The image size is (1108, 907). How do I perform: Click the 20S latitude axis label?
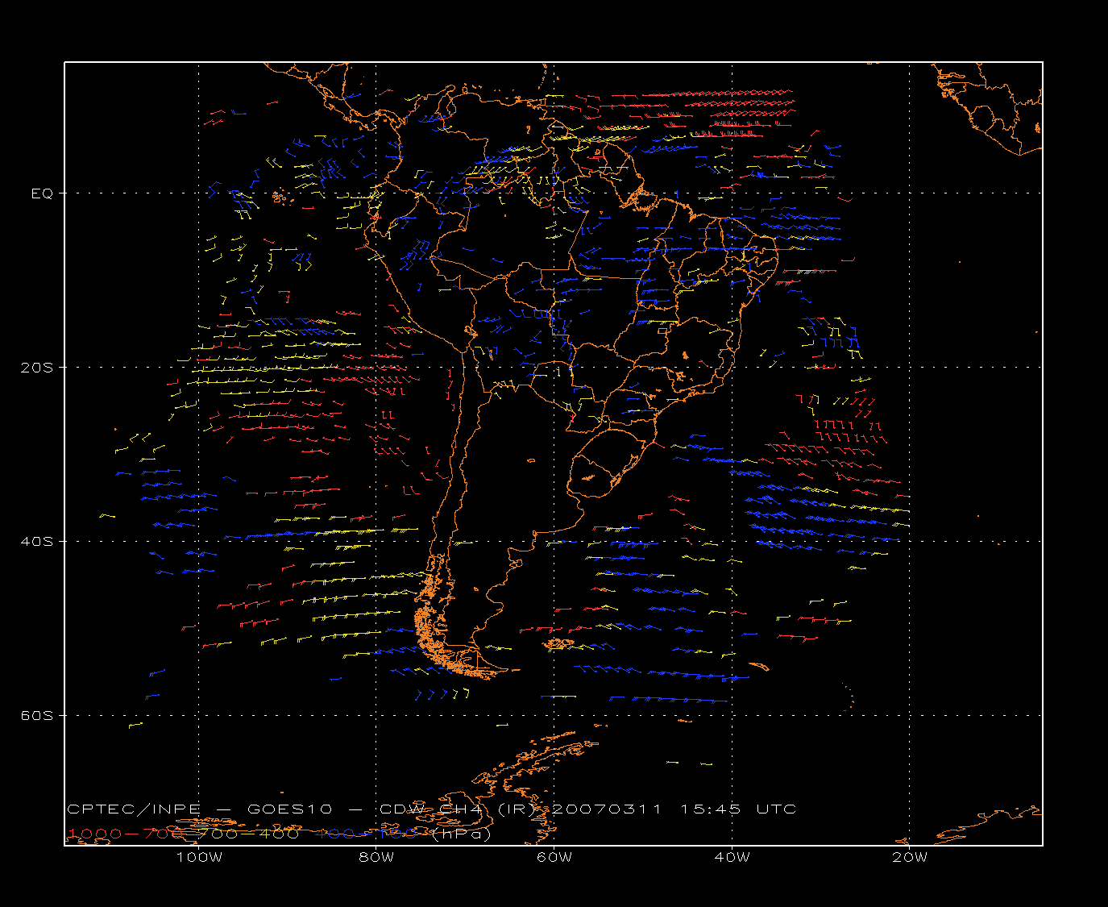(36, 368)
